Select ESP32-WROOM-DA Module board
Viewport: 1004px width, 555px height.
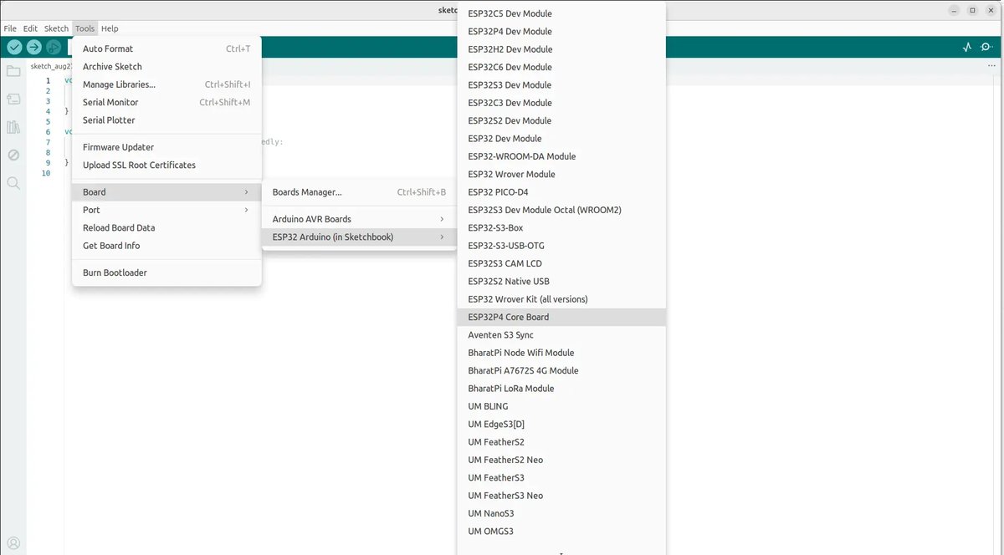coord(561,156)
